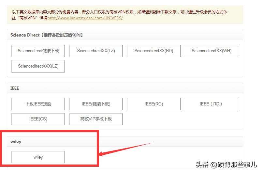Open the lunwenxiazai.com/UNIVERS/ link
The image size is (262, 173).
point(85,18)
